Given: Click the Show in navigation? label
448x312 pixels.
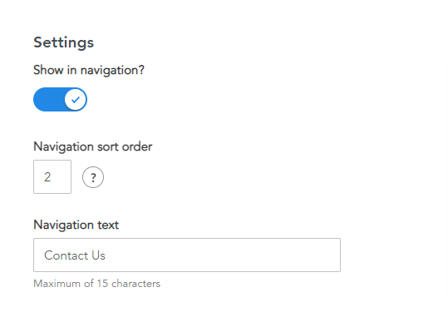Looking at the screenshot, I should (x=89, y=71).
